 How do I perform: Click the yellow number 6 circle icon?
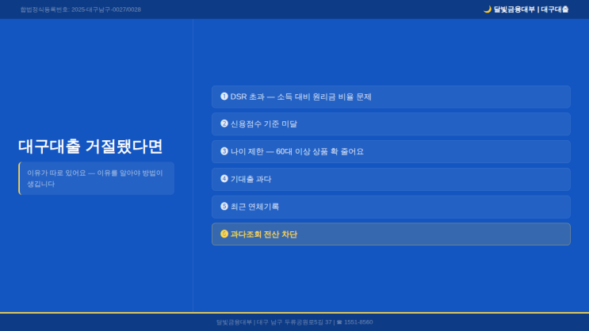224,234
